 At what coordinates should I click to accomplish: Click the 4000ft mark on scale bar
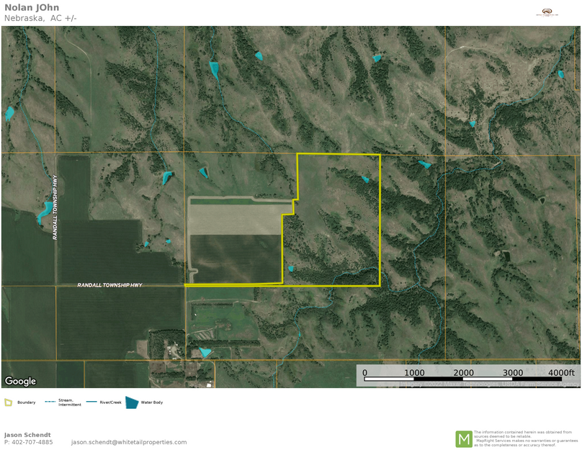click(561, 373)
